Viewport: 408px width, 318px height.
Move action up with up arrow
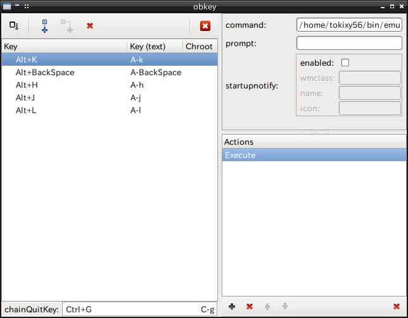click(x=267, y=307)
